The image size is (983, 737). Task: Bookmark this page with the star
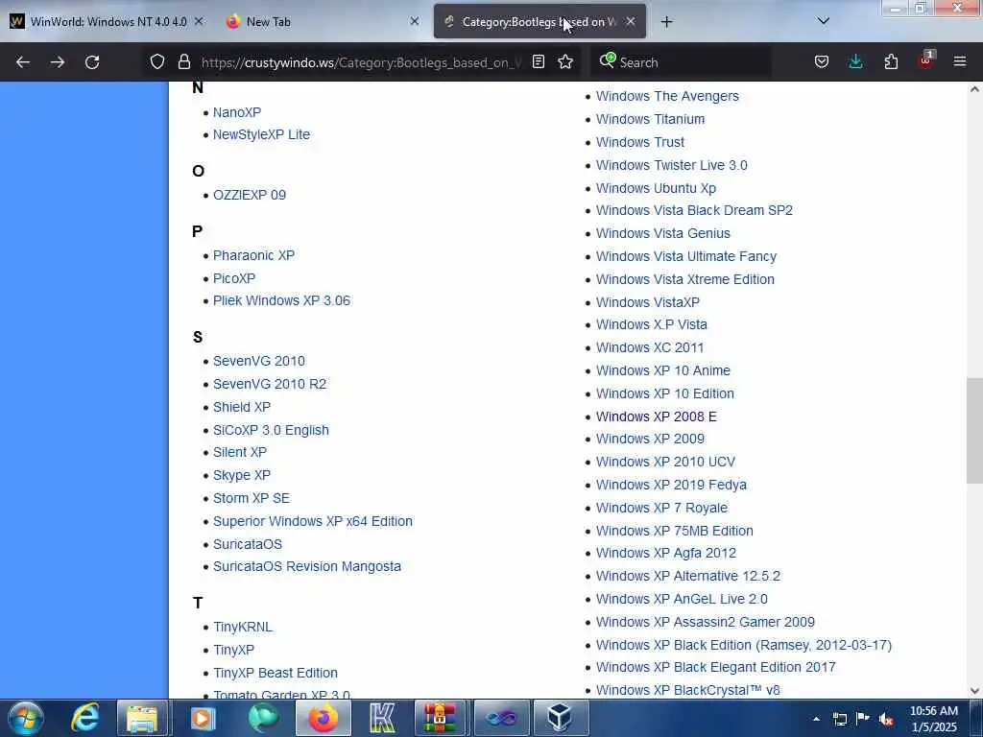(x=565, y=62)
